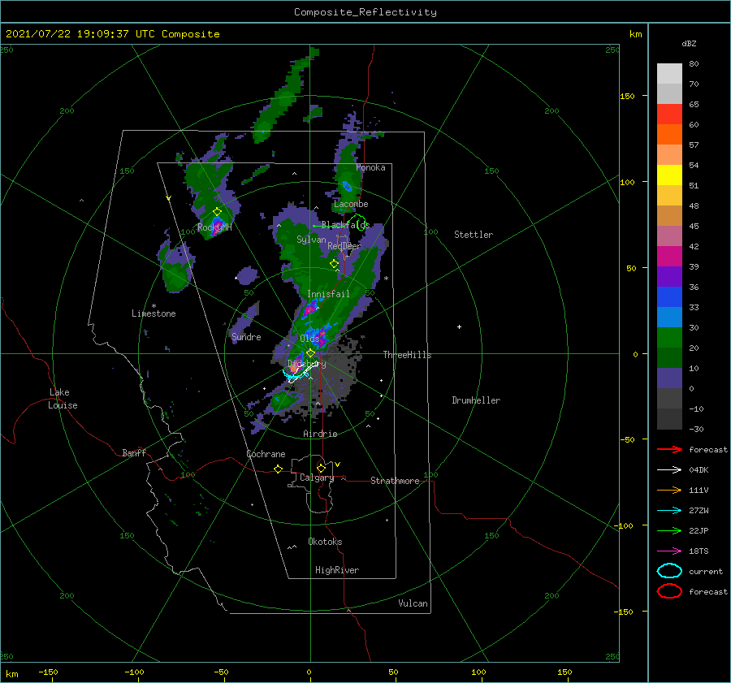Click the Limestone label
The height and width of the screenshot is (683, 731).
coord(154,313)
